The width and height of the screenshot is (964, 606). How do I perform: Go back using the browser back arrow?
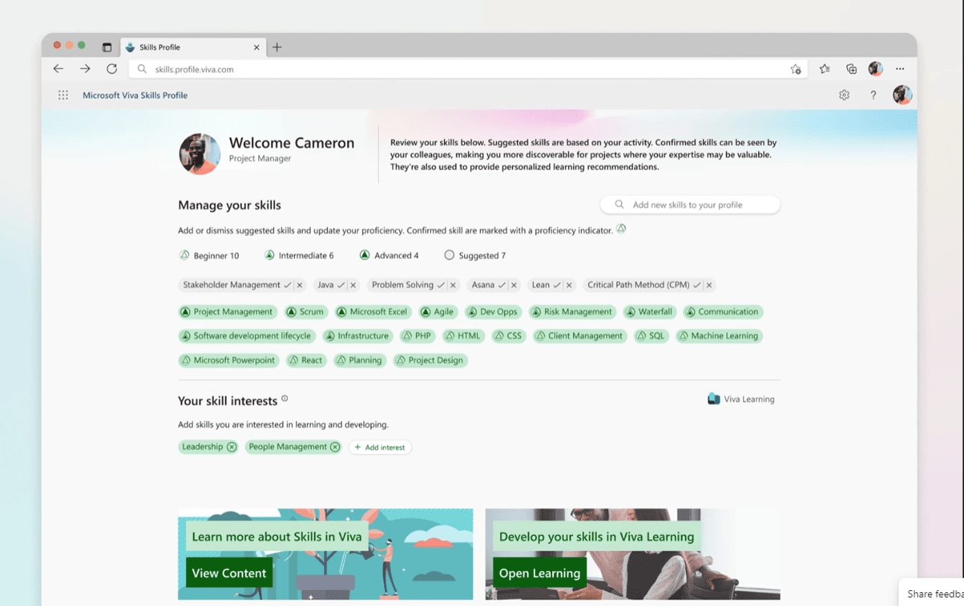(x=59, y=69)
